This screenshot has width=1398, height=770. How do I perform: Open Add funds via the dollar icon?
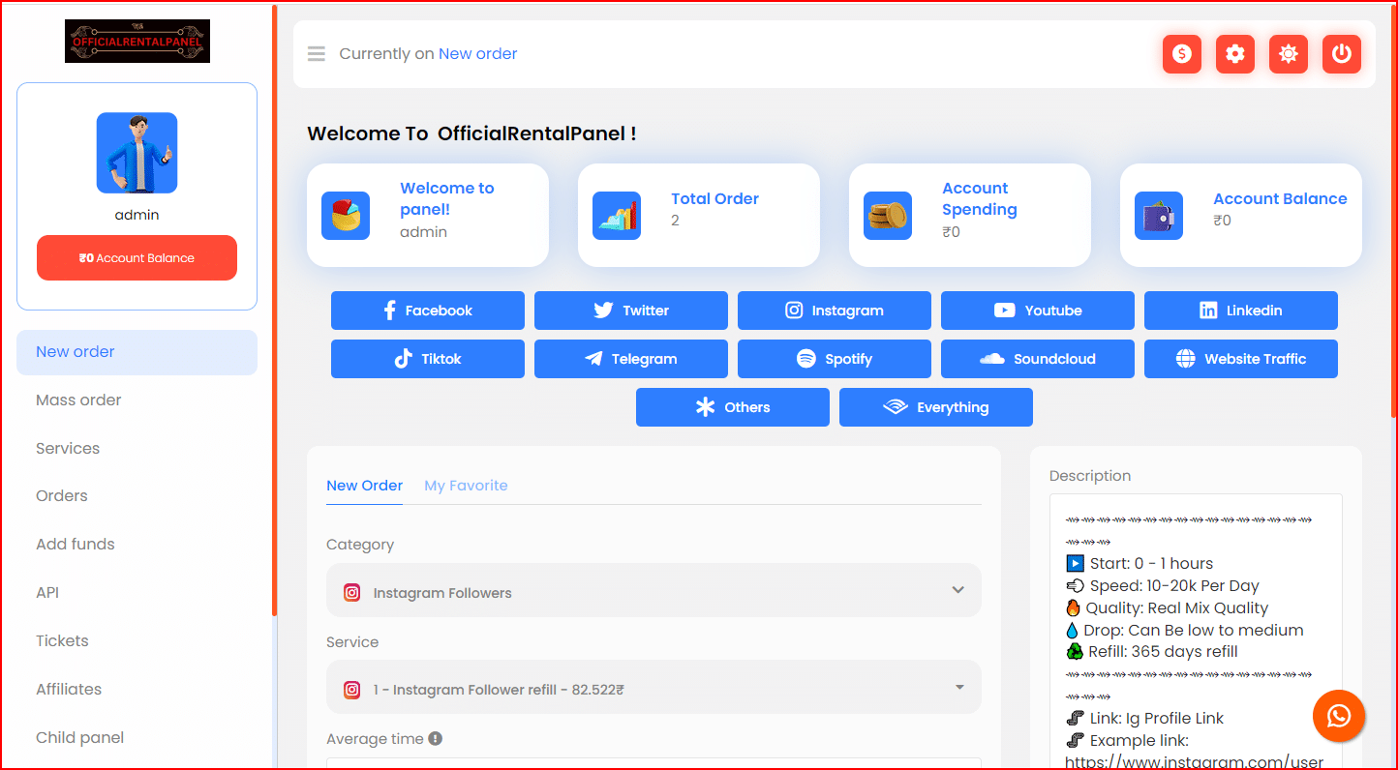point(1182,54)
